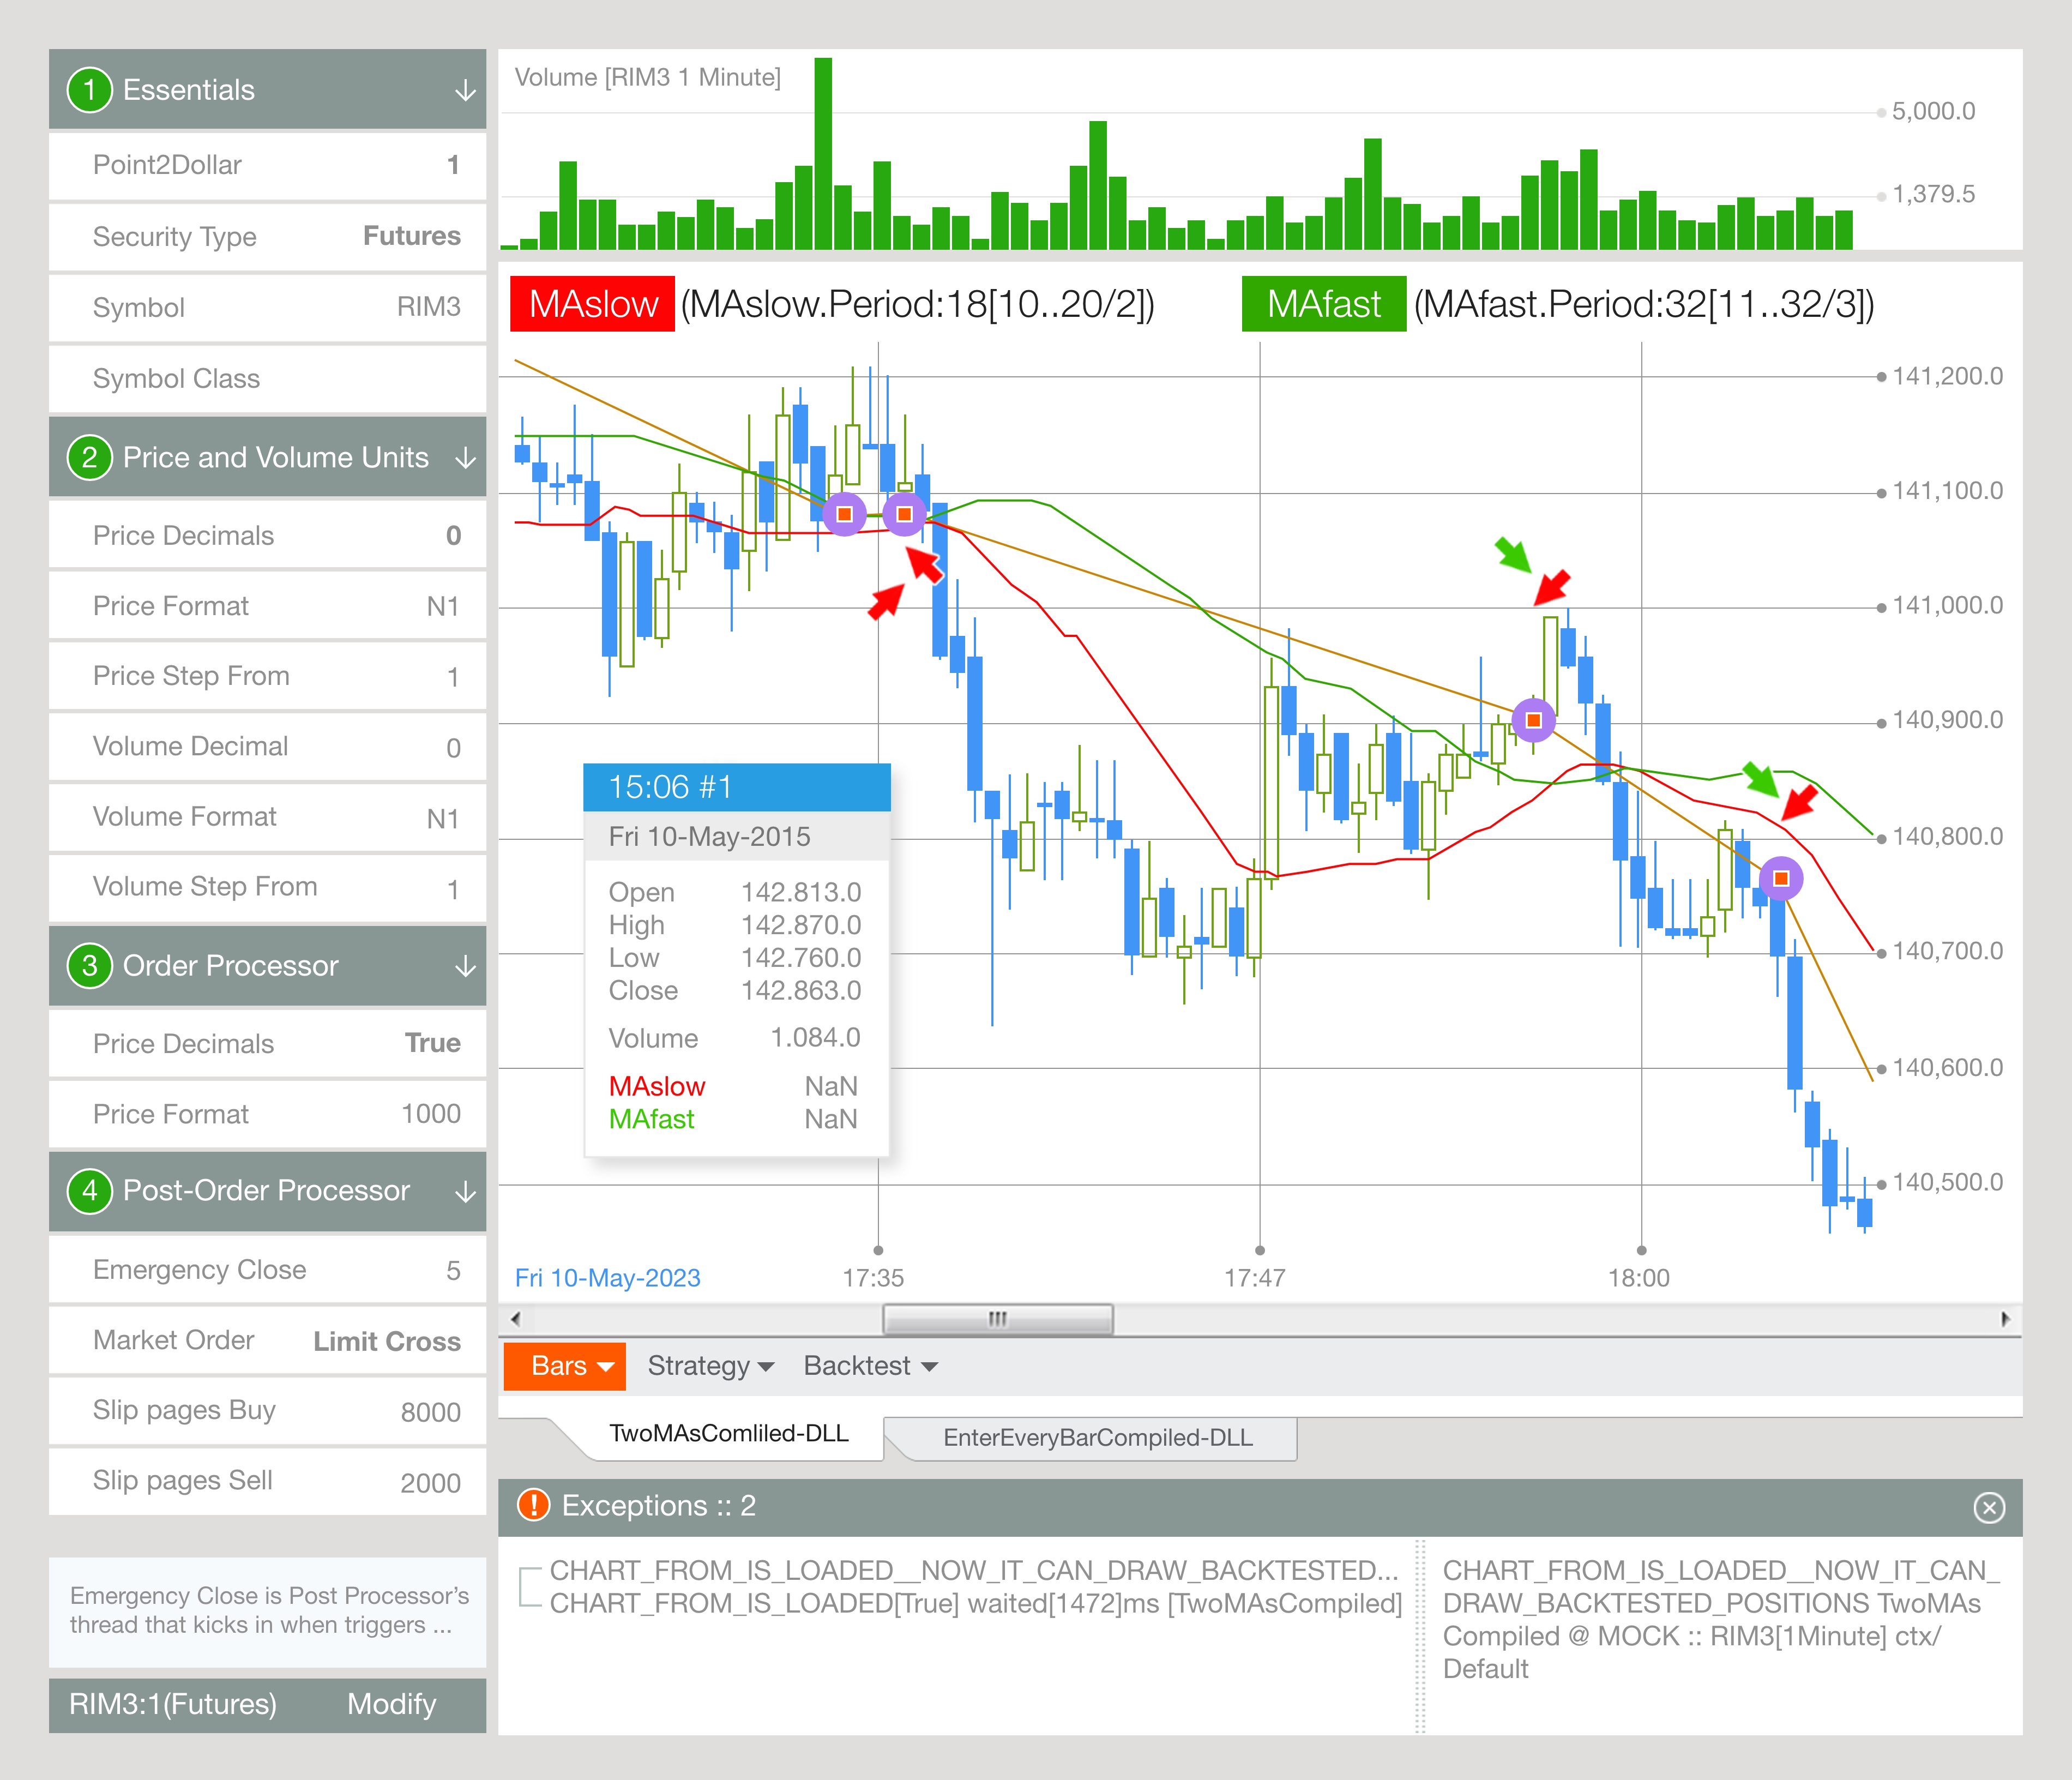Collapse Order Processor section arrow
The image size is (2072, 1780).
(x=465, y=967)
